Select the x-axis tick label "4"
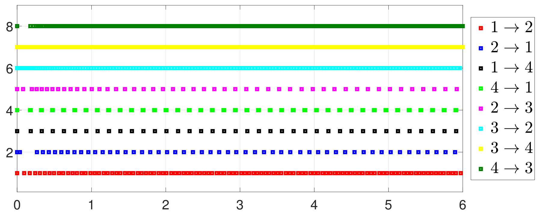This screenshot has height=220, width=542. (314, 205)
